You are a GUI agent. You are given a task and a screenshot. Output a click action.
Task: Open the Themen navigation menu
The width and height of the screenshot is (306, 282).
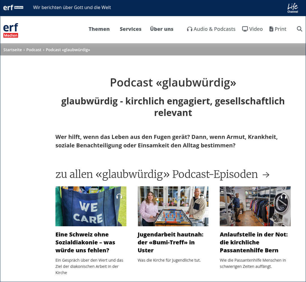click(99, 29)
